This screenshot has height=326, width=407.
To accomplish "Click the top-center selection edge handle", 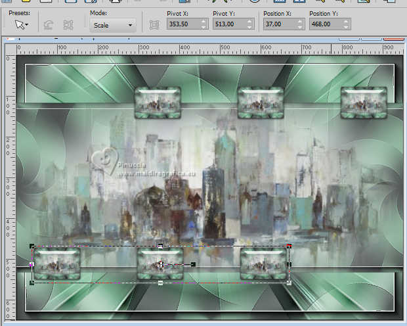I will click(160, 246).
